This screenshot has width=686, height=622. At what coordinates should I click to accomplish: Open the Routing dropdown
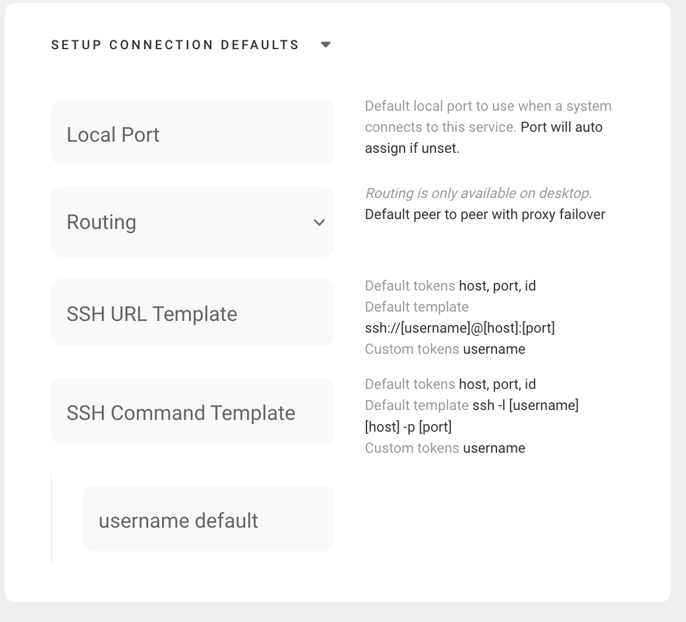(x=193, y=222)
